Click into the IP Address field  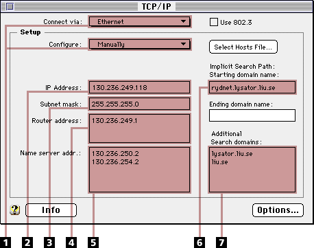pyautogui.click(x=139, y=87)
